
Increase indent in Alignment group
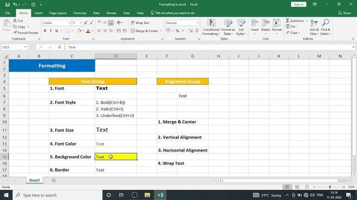coord(124,31)
